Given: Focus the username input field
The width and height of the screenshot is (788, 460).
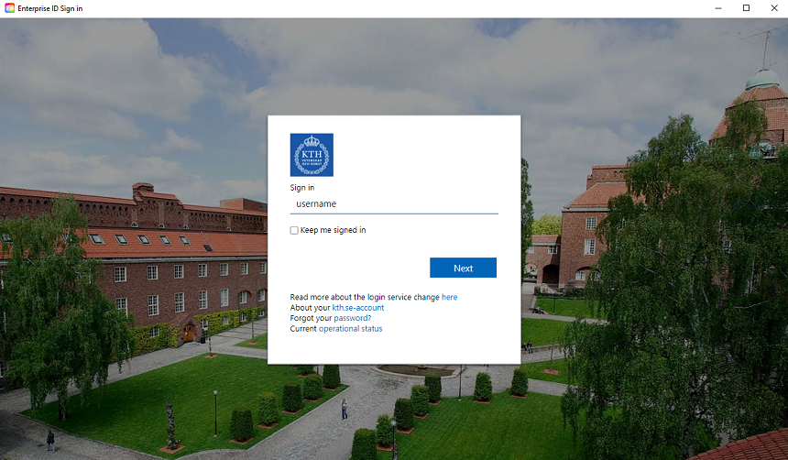Looking at the screenshot, I should point(394,204).
